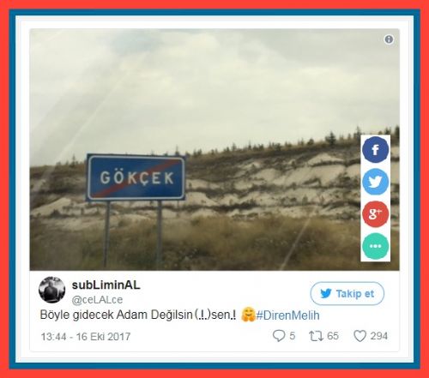This screenshot has height=378, width=429.
Task: Share on Google Plus
Action: pyautogui.click(x=376, y=213)
